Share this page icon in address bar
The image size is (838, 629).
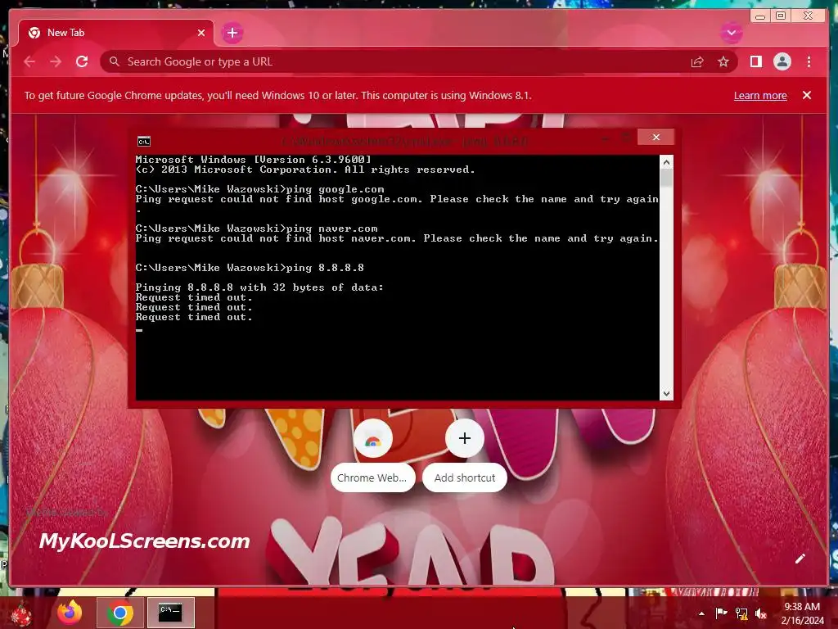[x=697, y=62]
